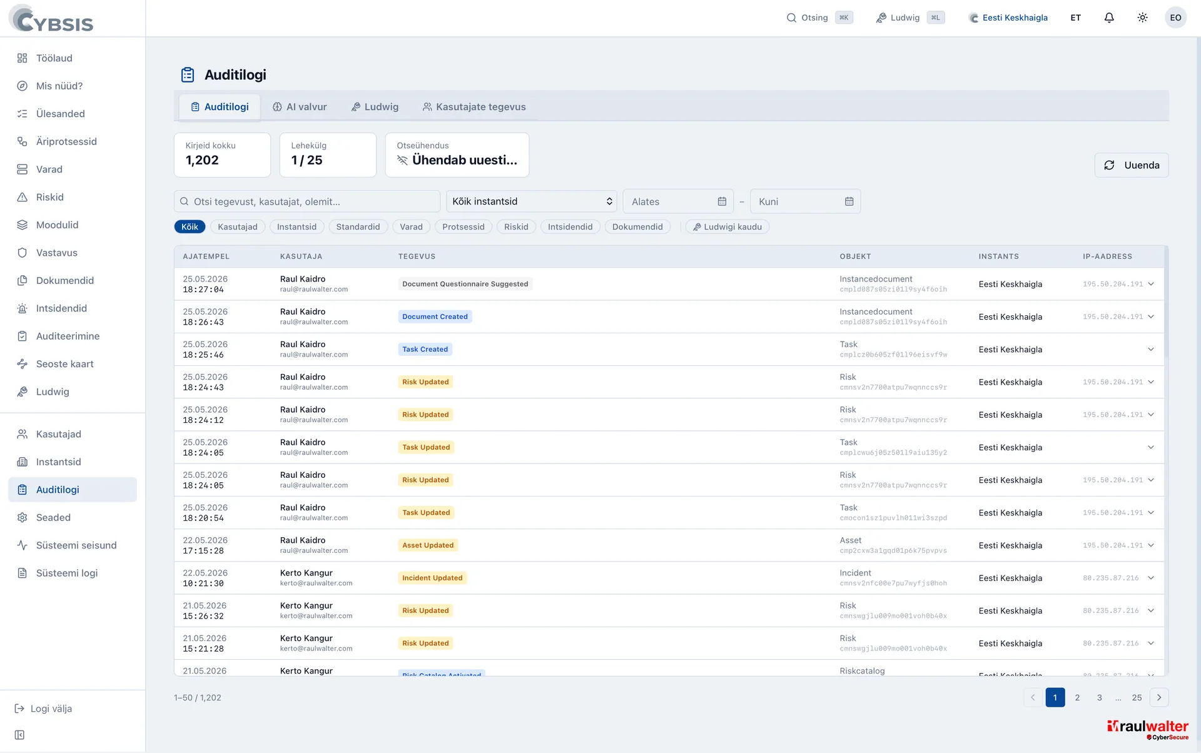Switch to Kasutajate tegevus tab

click(474, 107)
